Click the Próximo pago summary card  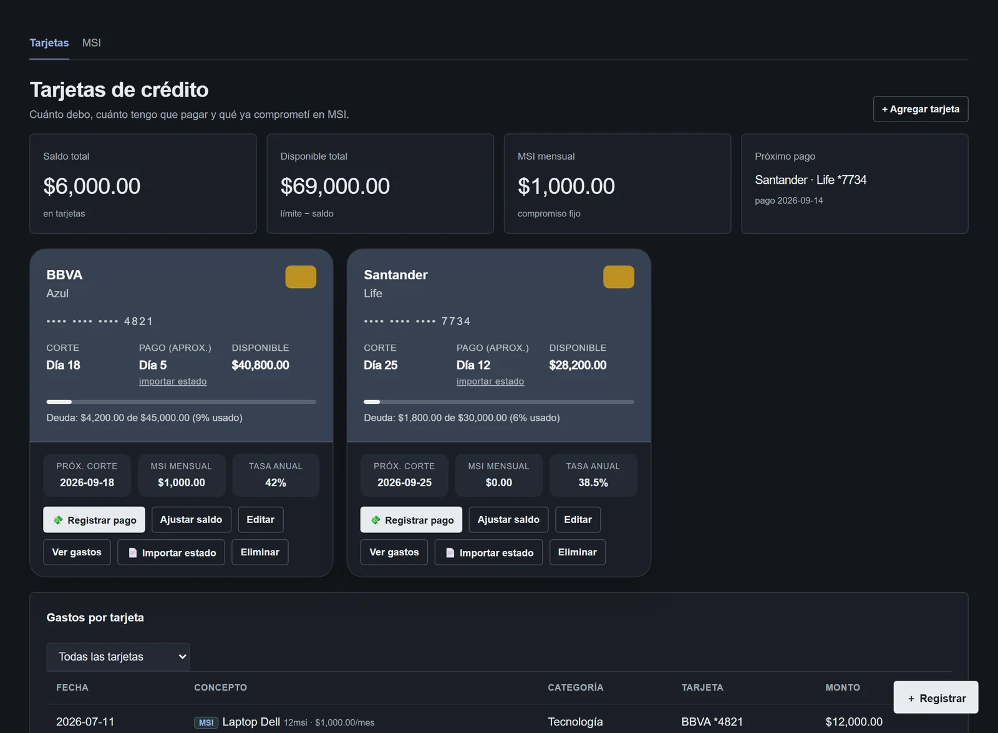click(x=855, y=184)
